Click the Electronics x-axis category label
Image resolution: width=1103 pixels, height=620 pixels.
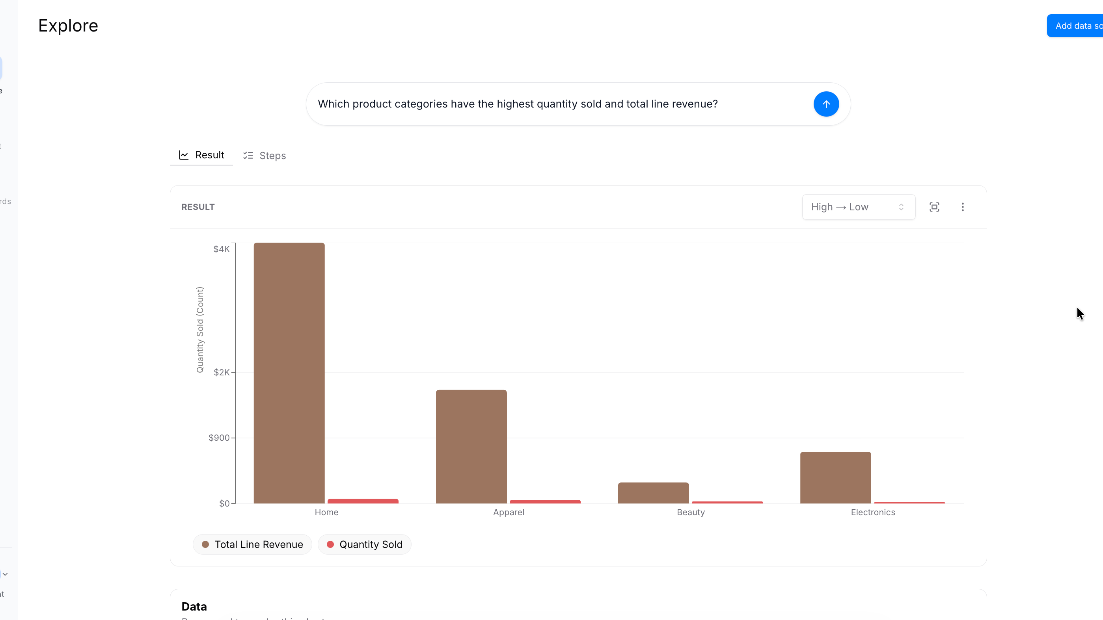pyautogui.click(x=873, y=512)
